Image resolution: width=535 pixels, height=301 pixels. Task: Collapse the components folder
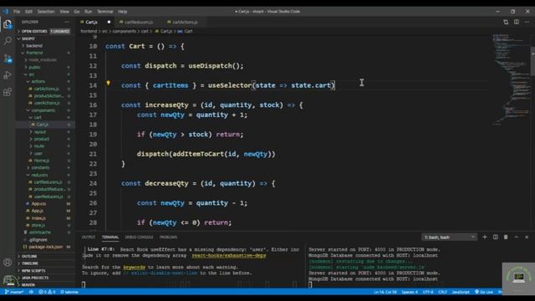pos(43,110)
